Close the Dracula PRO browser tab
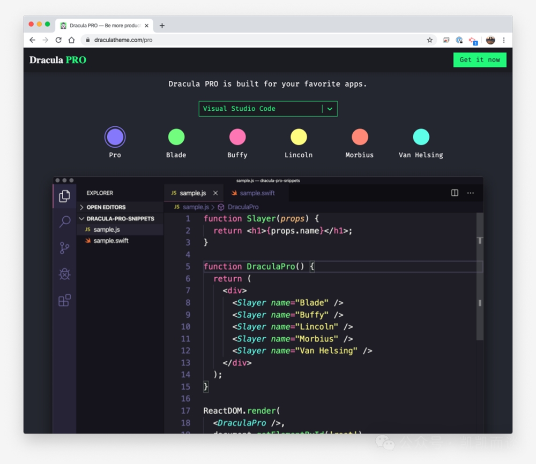Image resolution: width=536 pixels, height=464 pixels. (147, 26)
